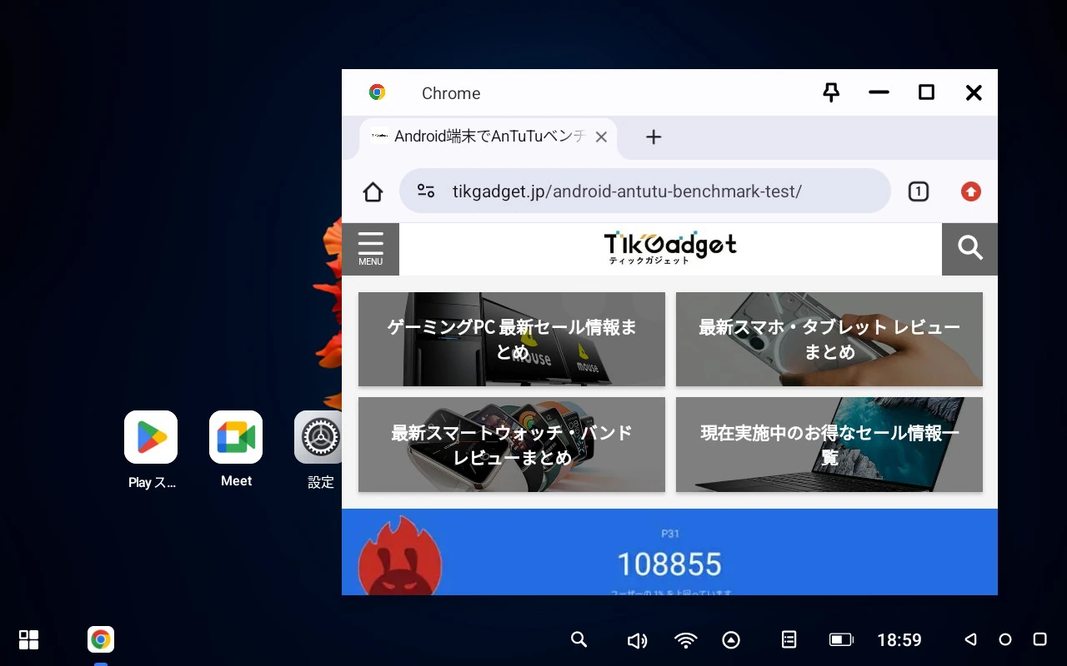Open the TikGadget MENU hamburger
1067x666 pixels.
[x=370, y=248]
